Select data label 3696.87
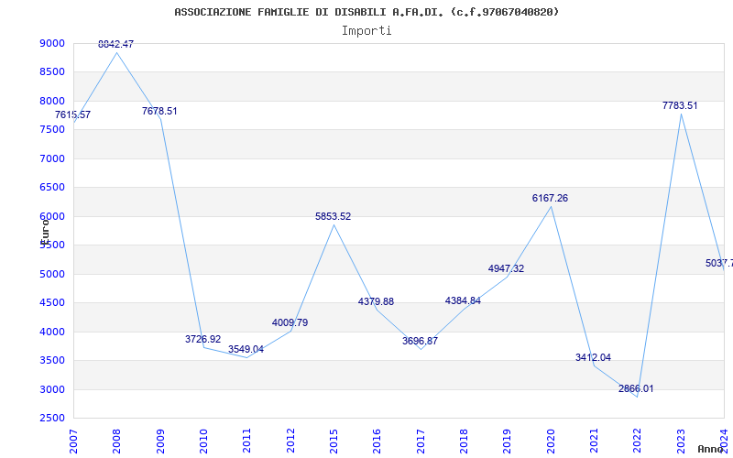Screen dimensions: 733x458 point(420,341)
